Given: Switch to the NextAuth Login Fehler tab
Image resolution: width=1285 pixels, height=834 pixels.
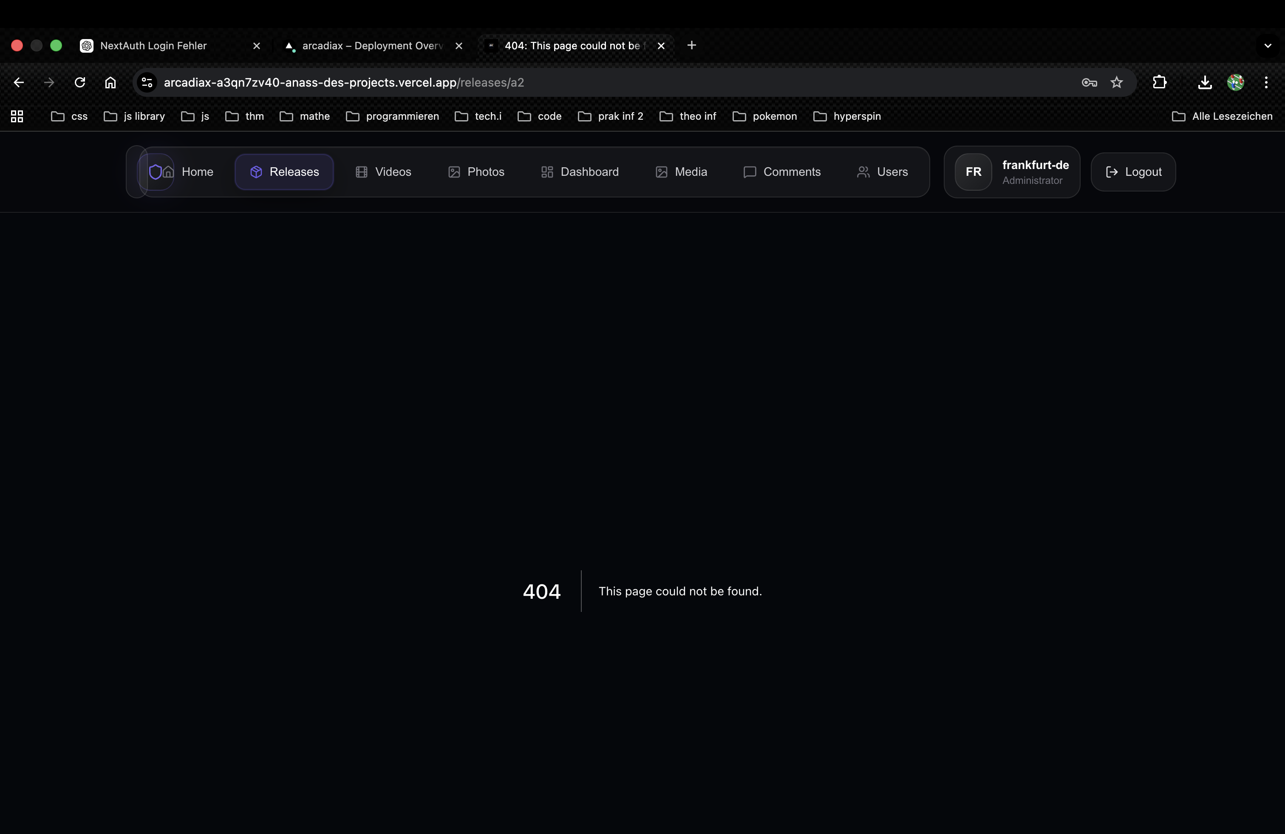Looking at the screenshot, I should (153, 46).
